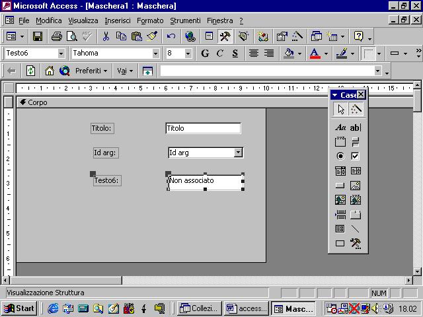Viewport: 423px width, 317px height.
Task: Open the Properties sheet icon
Action: click(282, 36)
